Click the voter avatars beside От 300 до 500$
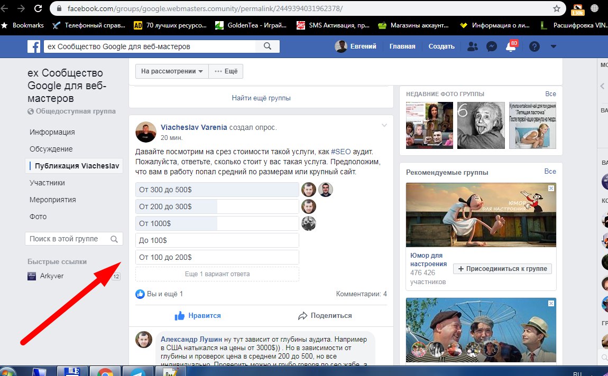Screen dimensions: 608x376 click(x=317, y=190)
